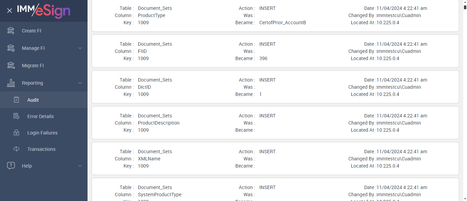Expand the Help menu chevron
The width and height of the screenshot is (467, 201).
click(80, 166)
